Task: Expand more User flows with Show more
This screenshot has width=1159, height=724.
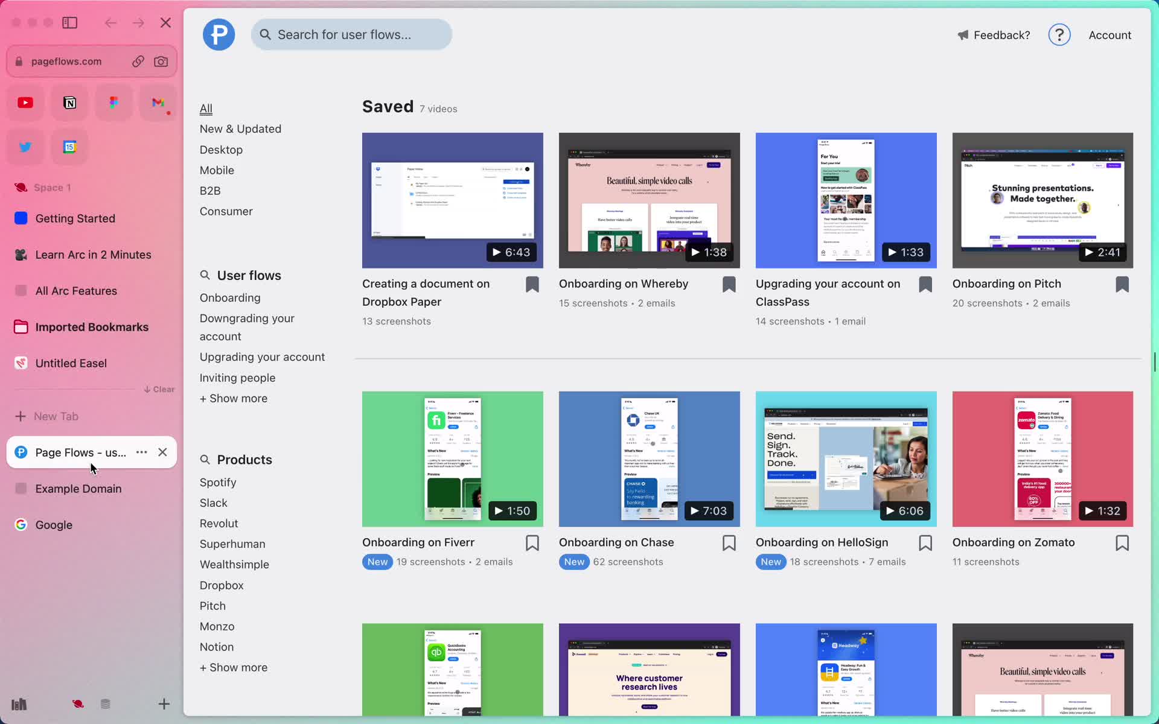Action: 234,398
